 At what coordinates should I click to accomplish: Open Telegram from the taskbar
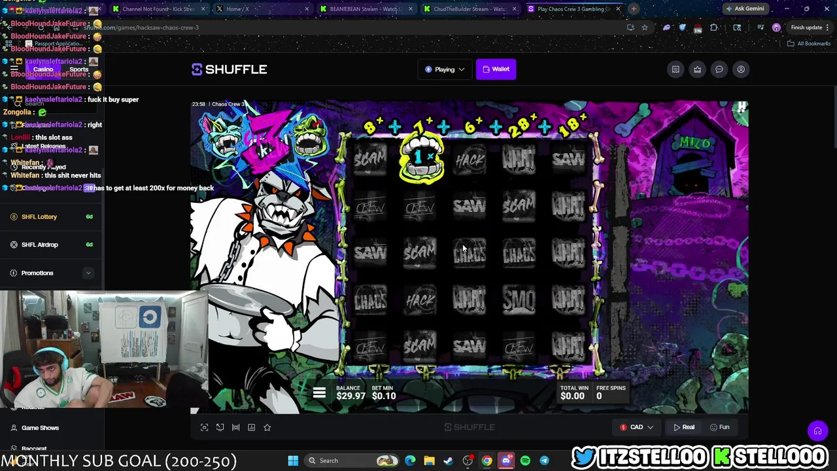[544, 461]
